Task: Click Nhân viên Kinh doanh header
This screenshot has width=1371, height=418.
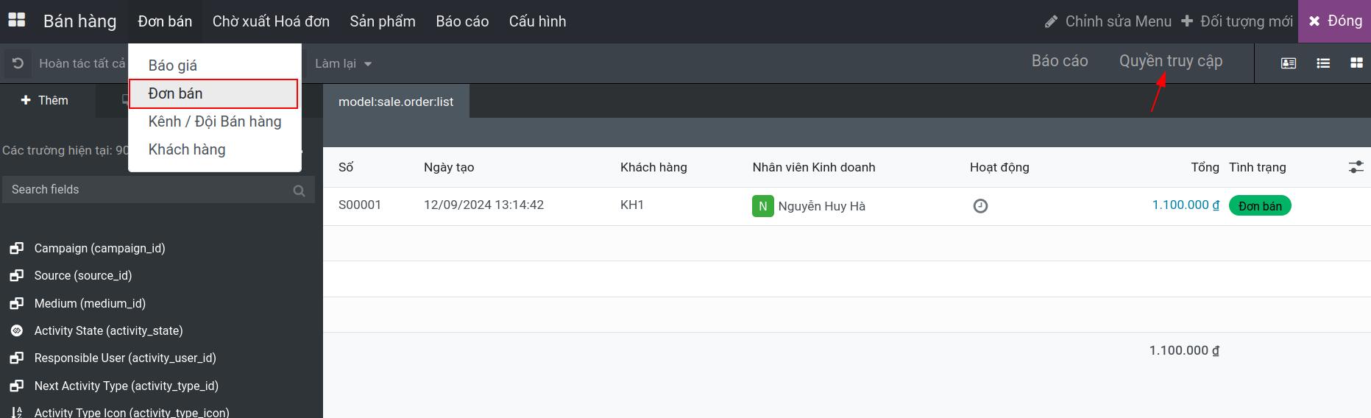Action: (x=814, y=167)
